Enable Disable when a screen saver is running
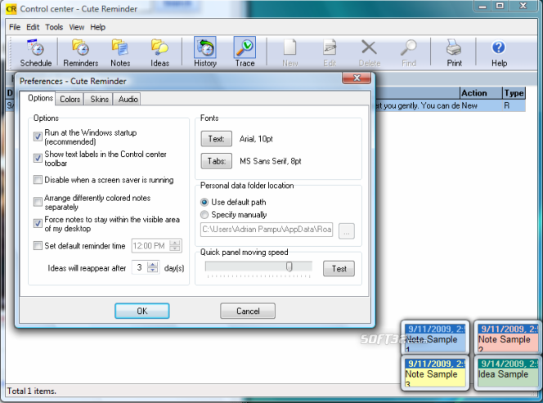Viewport: 543px width, 403px height. coord(38,179)
